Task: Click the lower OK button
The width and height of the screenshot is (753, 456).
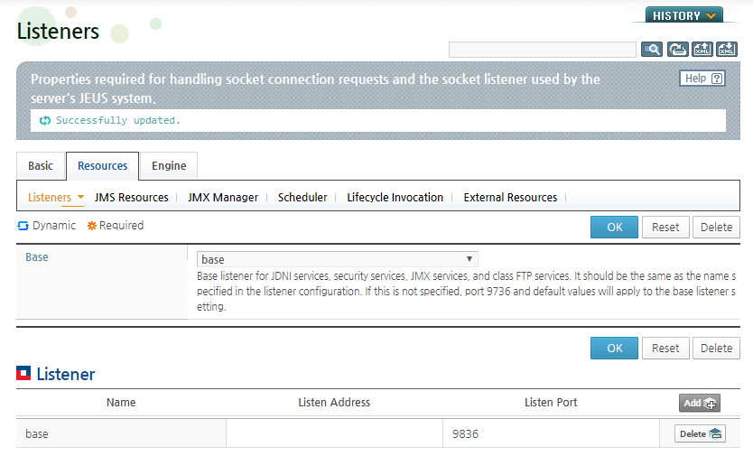Action: pyautogui.click(x=614, y=349)
